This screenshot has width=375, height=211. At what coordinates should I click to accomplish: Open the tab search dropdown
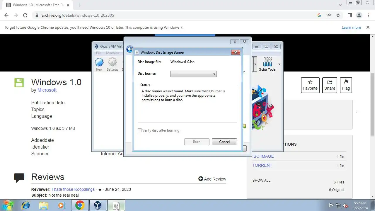[340, 5]
